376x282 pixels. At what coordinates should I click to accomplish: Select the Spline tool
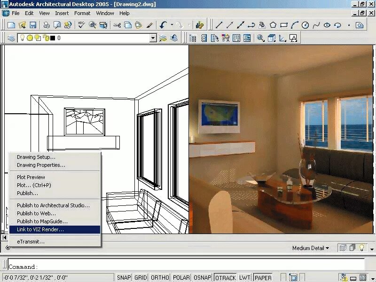click(x=316, y=25)
